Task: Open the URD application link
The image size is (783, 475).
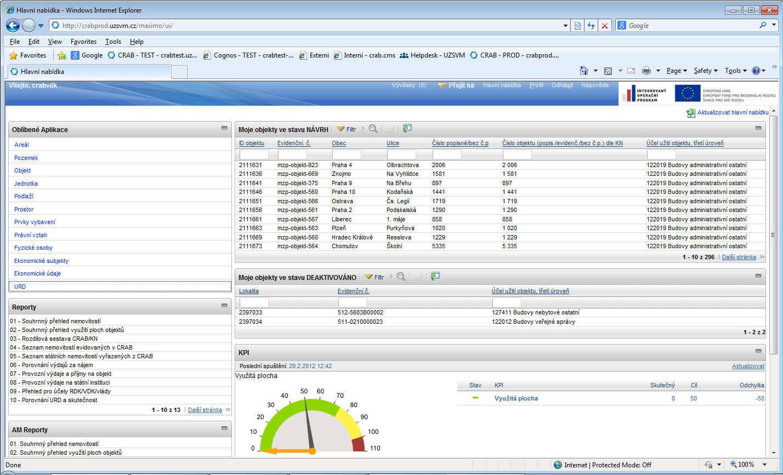Action: pyautogui.click(x=20, y=287)
